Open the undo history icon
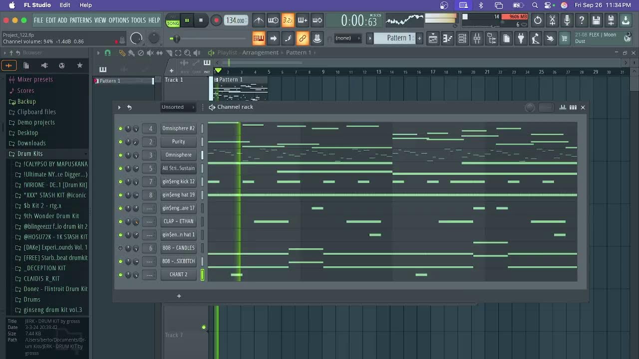 538,20
